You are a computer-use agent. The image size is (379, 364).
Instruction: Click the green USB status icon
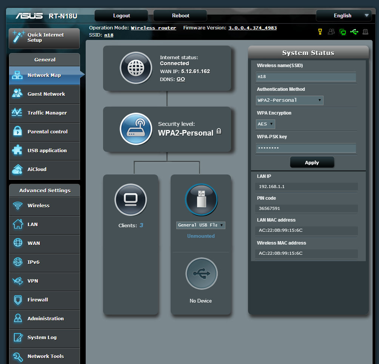pyautogui.click(x=354, y=32)
